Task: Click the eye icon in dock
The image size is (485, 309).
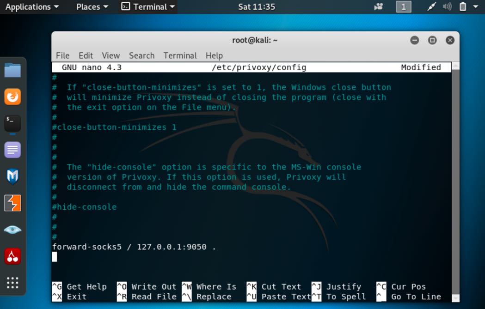Action: point(12,230)
